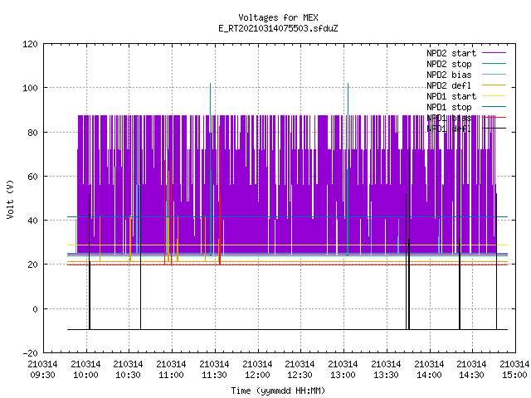Click the green NPD2 stop legend line

click(494, 63)
